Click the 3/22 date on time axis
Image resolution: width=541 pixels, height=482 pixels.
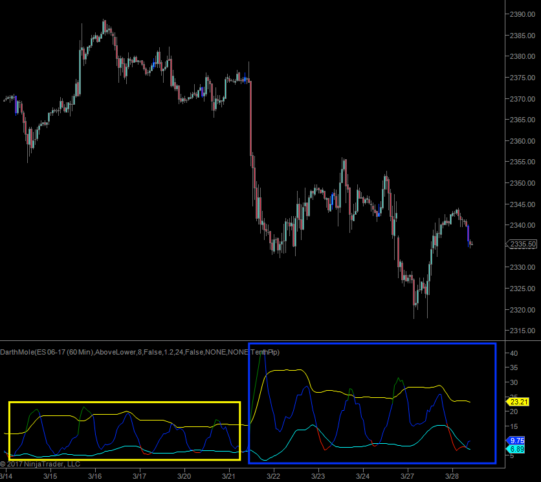pyautogui.click(x=272, y=476)
